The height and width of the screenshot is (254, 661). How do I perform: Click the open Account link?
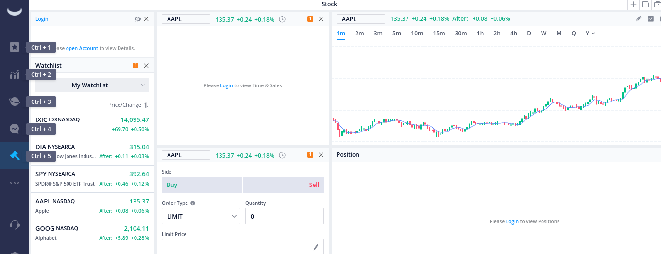tap(82, 48)
